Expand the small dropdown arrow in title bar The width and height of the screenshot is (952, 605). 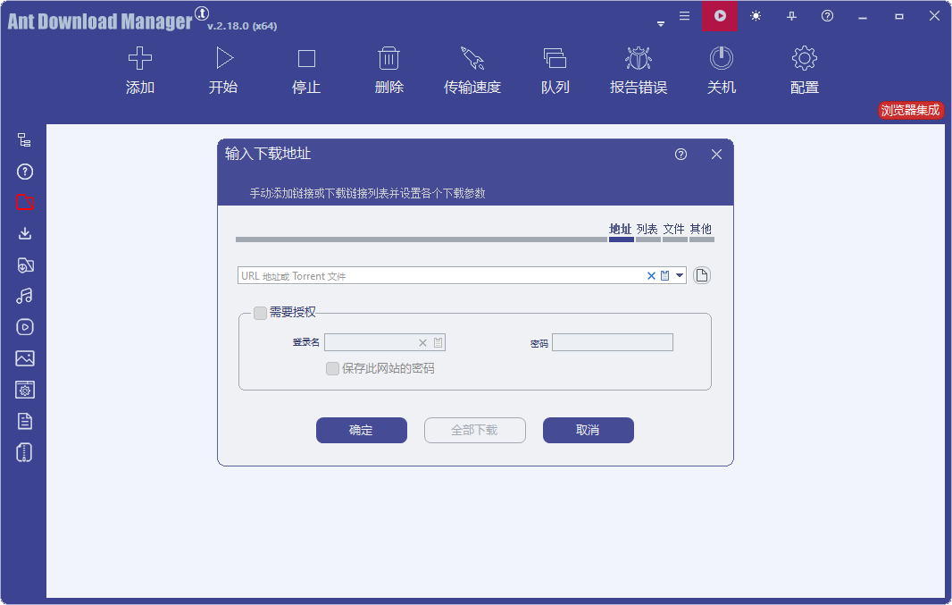[x=661, y=24]
